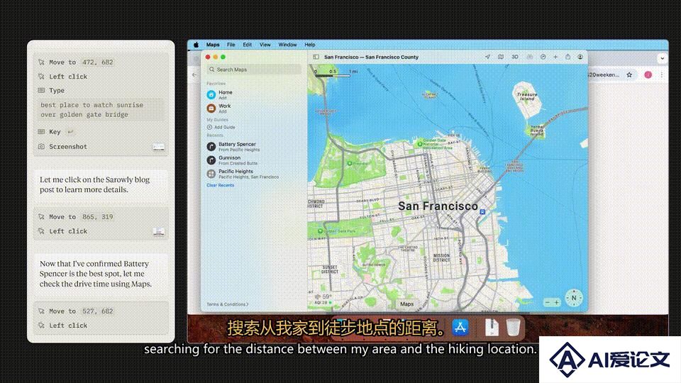Image resolution: width=681 pixels, height=383 pixels.
Task: Click the Home favorite icon
Action: coord(211,94)
